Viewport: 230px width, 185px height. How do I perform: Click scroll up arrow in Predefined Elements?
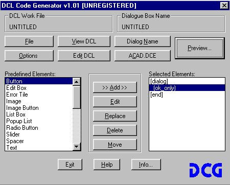77,82
